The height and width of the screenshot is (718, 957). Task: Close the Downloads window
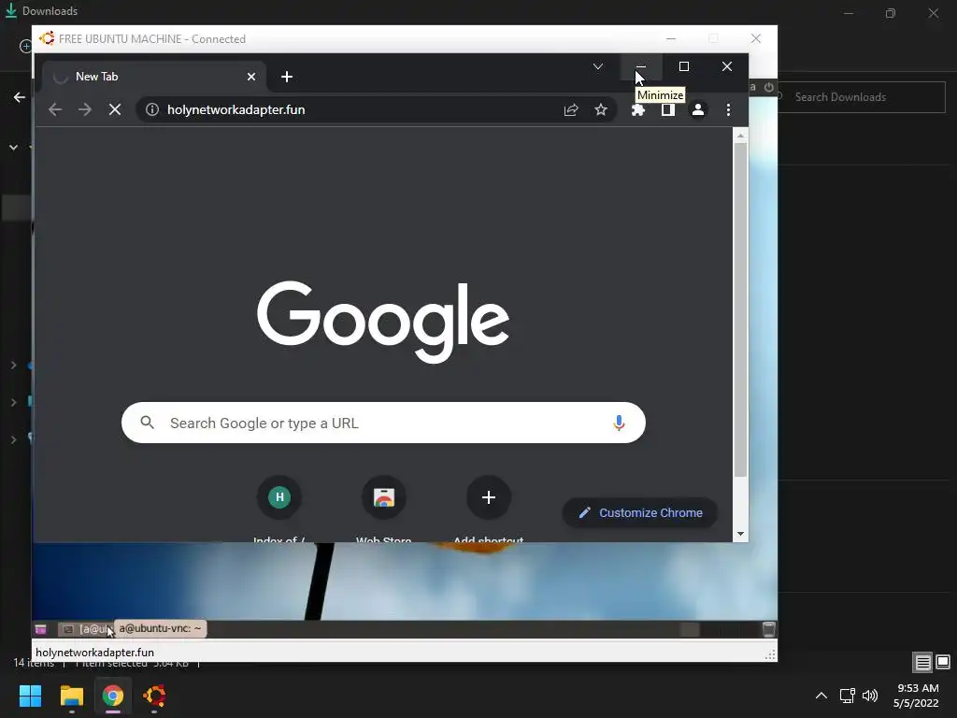click(x=934, y=13)
